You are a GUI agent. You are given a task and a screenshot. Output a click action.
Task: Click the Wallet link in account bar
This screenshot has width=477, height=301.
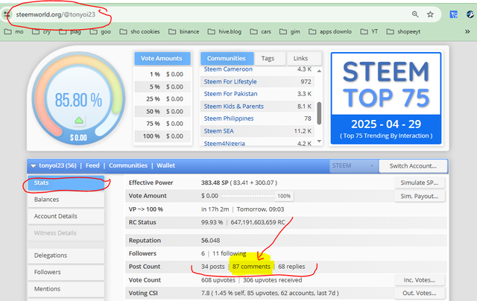coord(165,165)
